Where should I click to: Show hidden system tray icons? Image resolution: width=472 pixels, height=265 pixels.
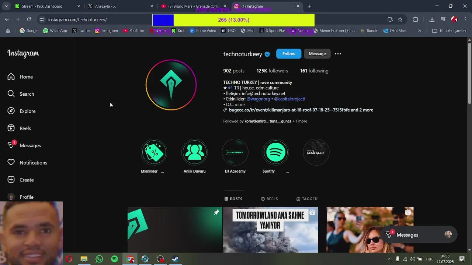click(390, 259)
